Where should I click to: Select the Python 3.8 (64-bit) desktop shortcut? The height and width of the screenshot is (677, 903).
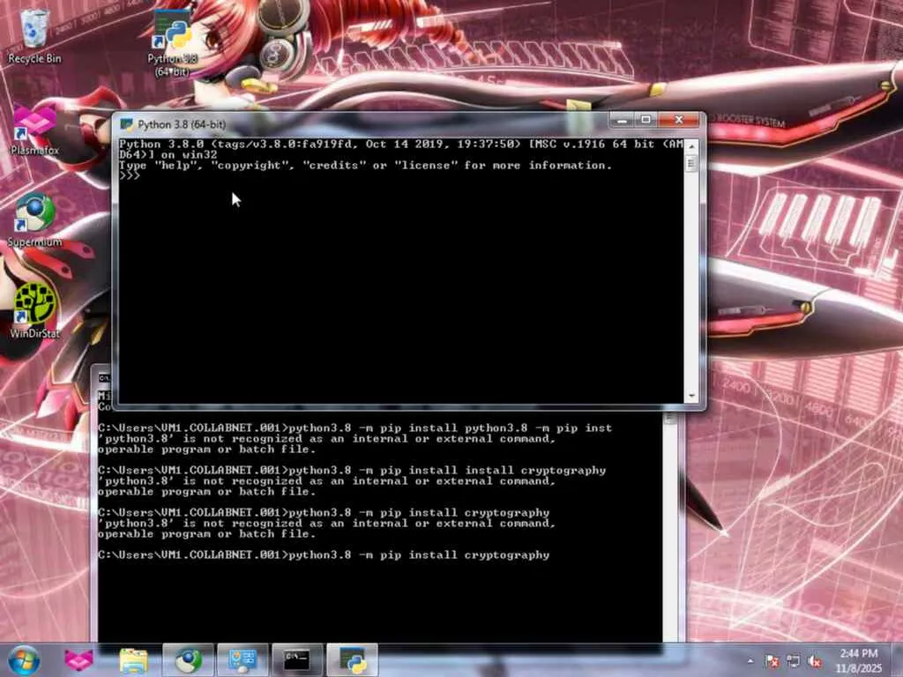pyautogui.click(x=172, y=43)
